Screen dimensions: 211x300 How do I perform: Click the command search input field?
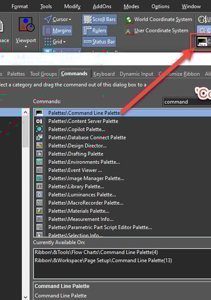pyautogui.click(x=187, y=102)
